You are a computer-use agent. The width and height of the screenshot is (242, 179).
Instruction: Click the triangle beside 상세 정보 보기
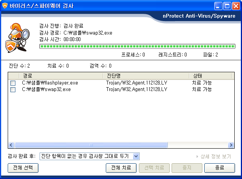(197, 156)
